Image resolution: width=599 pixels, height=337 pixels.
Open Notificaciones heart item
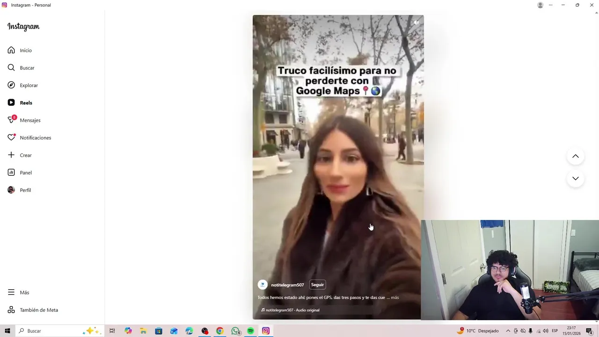(29, 138)
